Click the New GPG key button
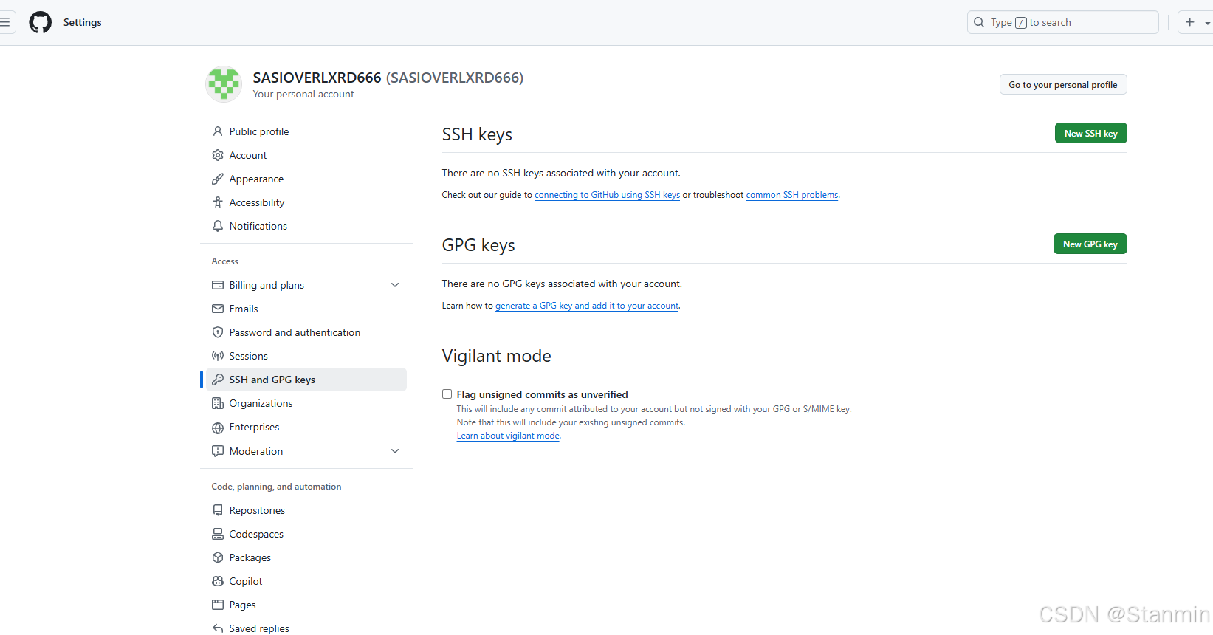Viewport: 1213px width, 635px height. 1090,244
